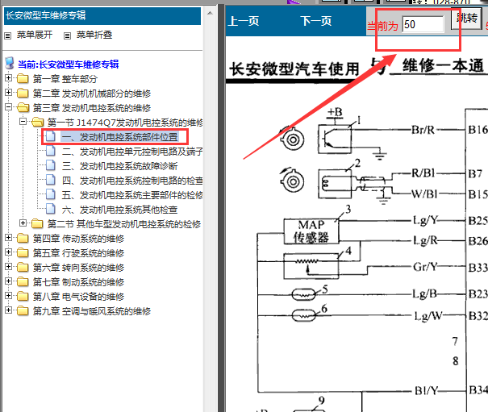488x412 pixels.
Task: Click the 跳转 jump button
Action: tap(466, 19)
